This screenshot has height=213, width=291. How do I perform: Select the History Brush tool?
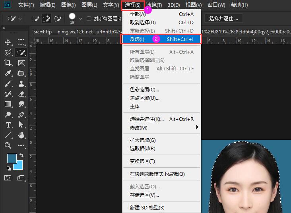click(8, 94)
